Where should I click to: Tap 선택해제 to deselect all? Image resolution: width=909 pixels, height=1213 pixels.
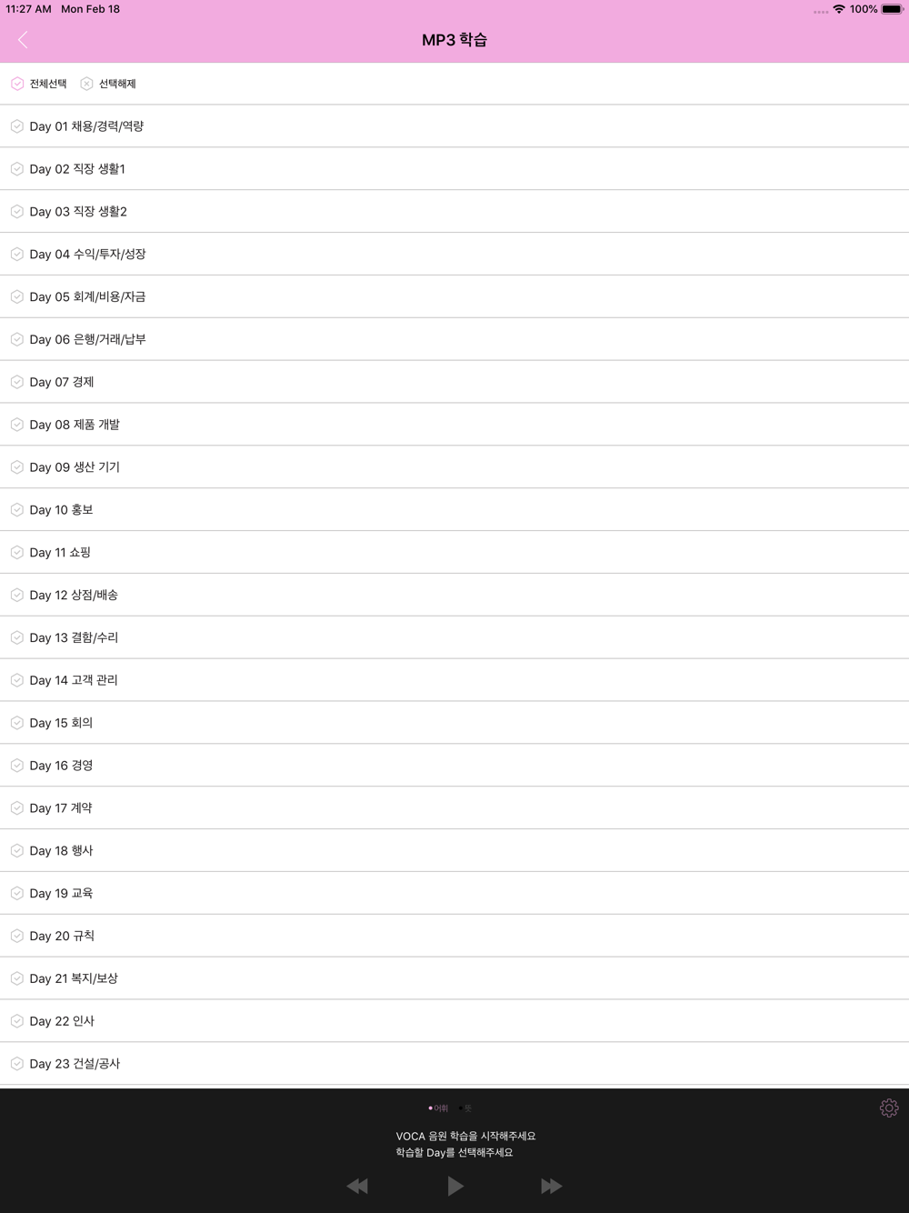pyautogui.click(x=108, y=84)
